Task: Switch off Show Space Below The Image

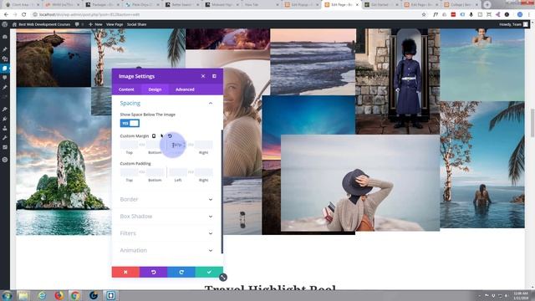Action: tap(130, 123)
